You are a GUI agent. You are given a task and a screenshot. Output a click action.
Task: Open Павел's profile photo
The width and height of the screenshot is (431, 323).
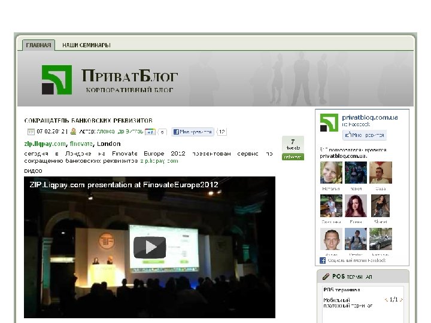(x=356, y=172)
